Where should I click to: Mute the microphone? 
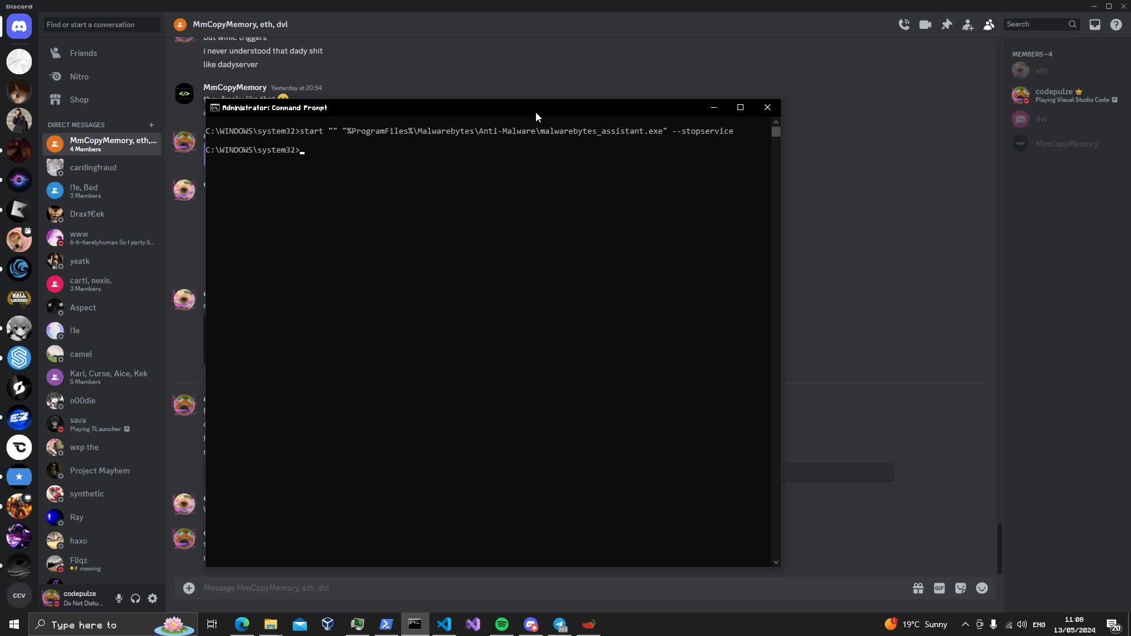119,598
